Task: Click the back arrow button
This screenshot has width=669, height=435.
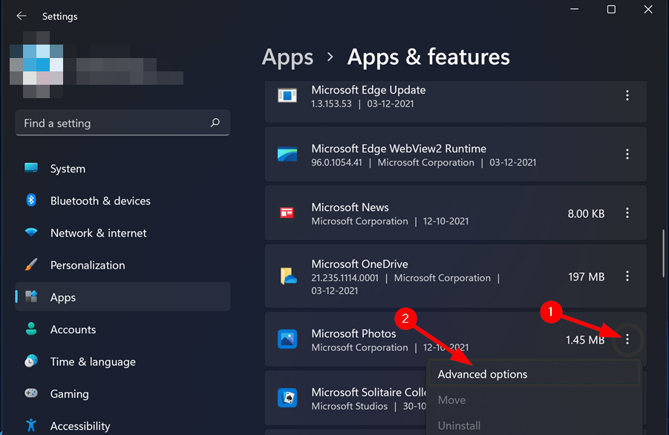Action: [21, 16]
